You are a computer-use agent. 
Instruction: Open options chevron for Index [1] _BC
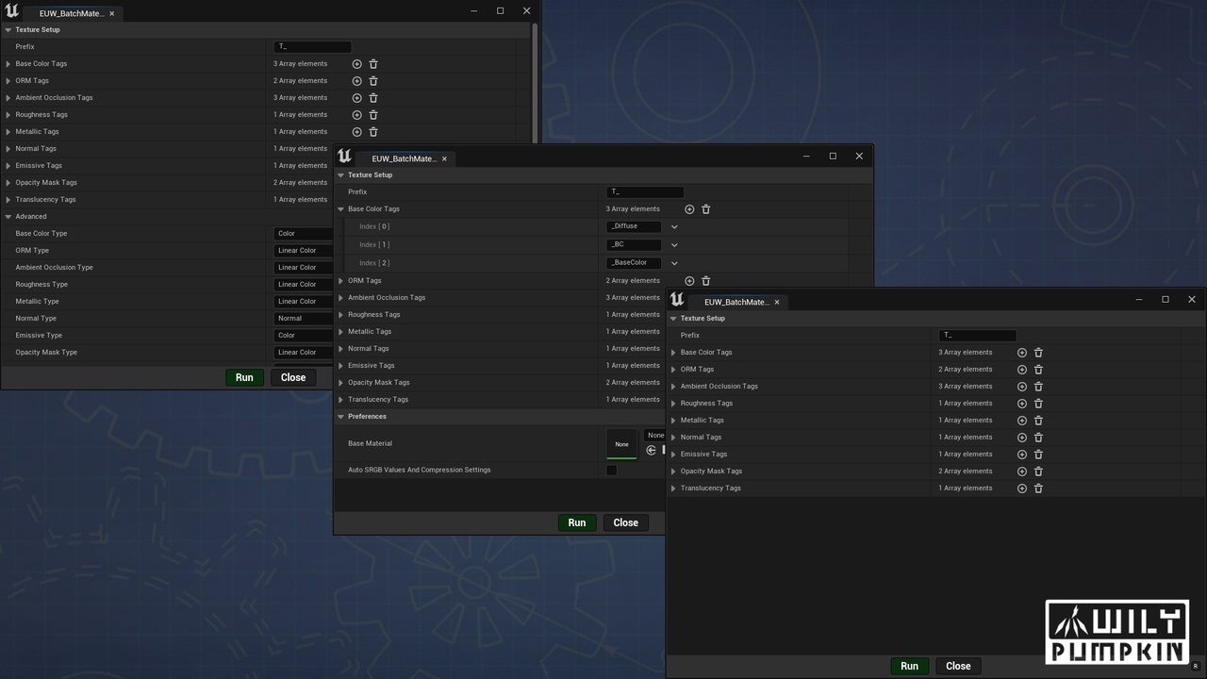click(674, 245)
